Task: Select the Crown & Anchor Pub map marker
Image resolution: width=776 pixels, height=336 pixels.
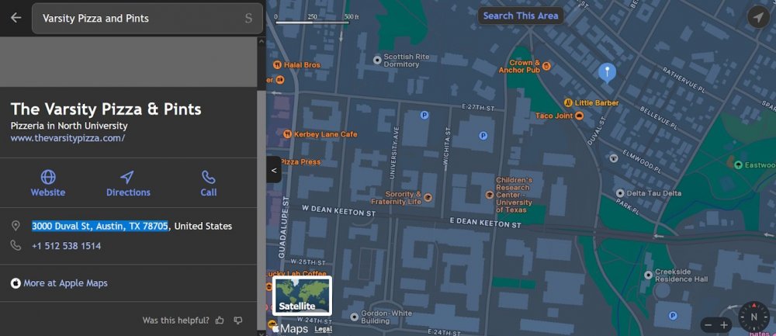Action: 546,66
